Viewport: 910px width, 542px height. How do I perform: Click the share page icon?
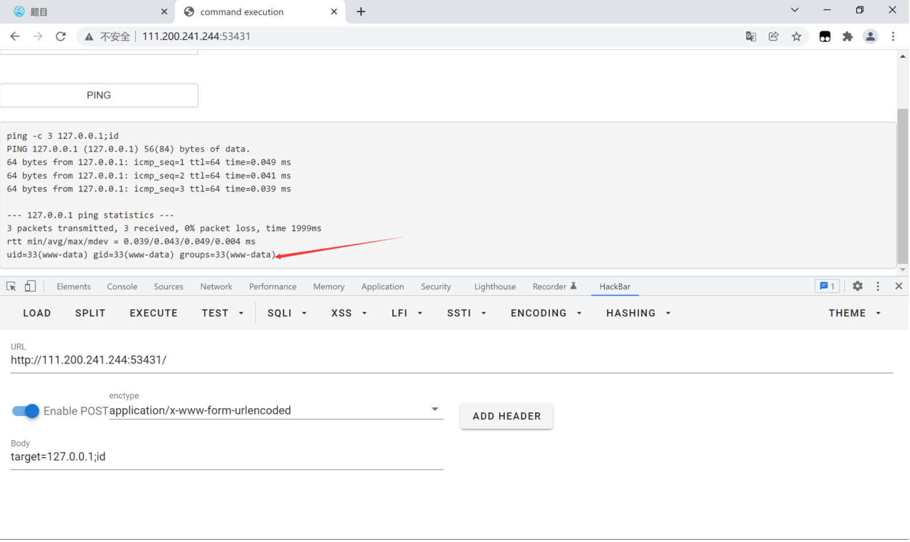[774, 37]
